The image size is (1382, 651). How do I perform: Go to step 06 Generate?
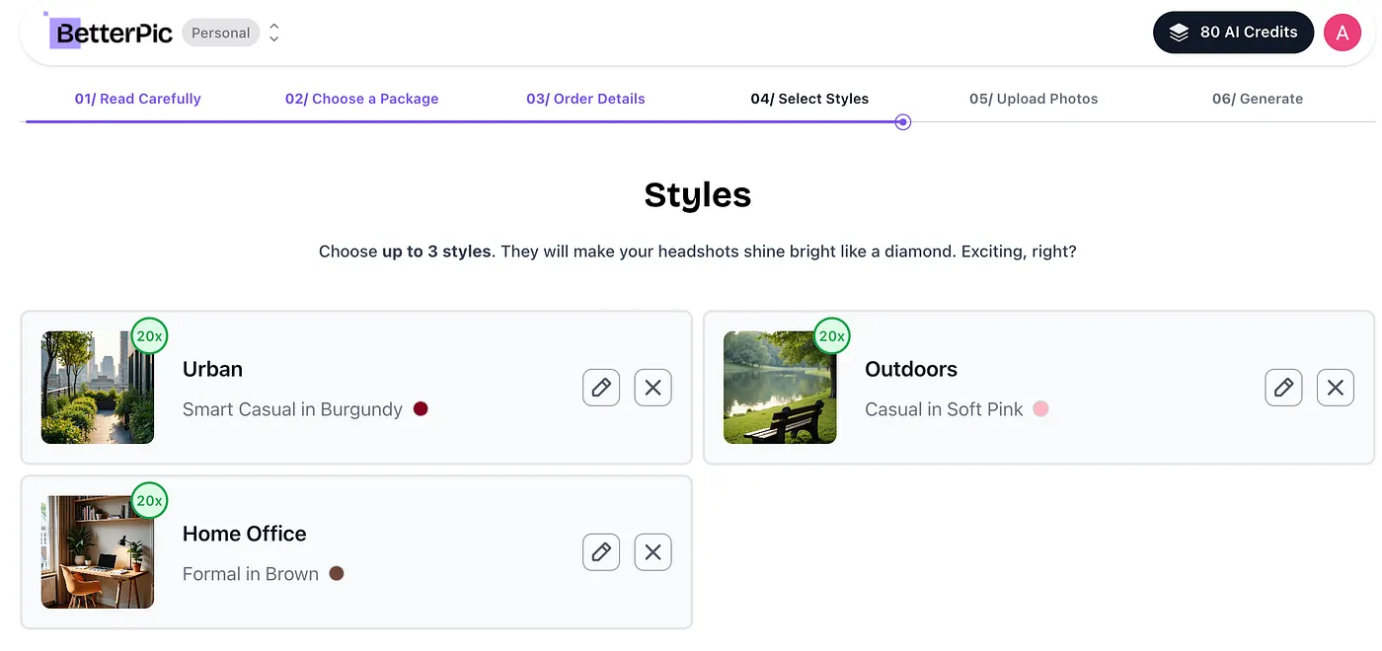(1258, 99)
